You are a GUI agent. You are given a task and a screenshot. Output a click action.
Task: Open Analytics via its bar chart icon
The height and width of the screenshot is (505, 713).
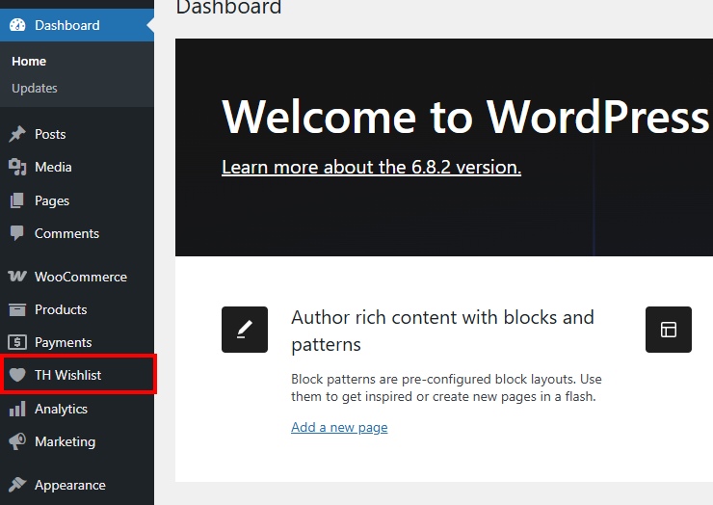[x=17, y=409]
